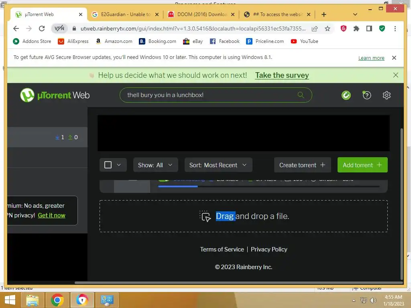
Task: Expand the select-all checkbox dropdown arrow
Action: [119, 165]
